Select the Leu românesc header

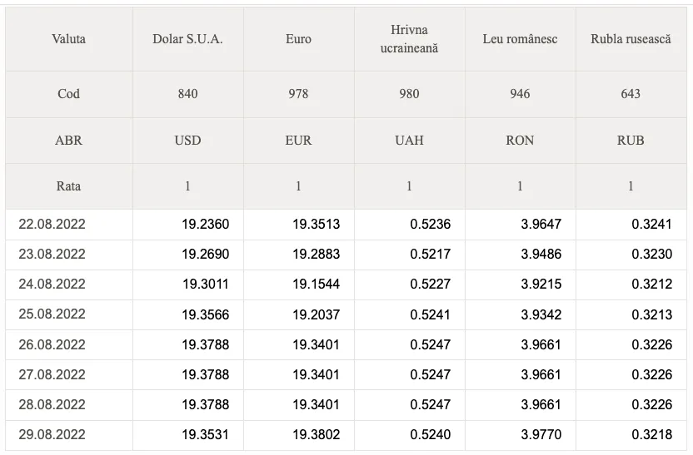pyautogui.click(x=521, y=39)
